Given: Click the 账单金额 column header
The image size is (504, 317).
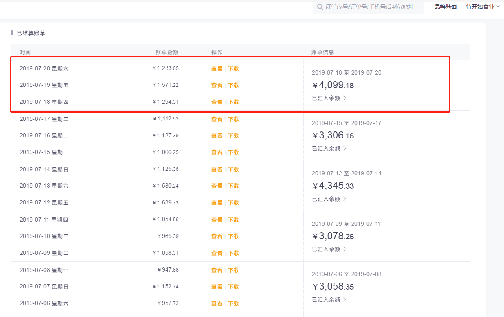Looking at the screenshot, I should pos(167,52).
